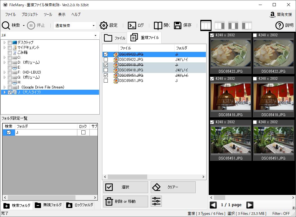This screenshot has width=296, height=217.
Task: Expand the デスクトップ tree node
Action: (5, 43)
